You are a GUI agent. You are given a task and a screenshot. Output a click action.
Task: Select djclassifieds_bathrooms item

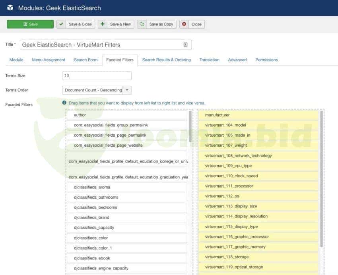click(x=127, y=197)
